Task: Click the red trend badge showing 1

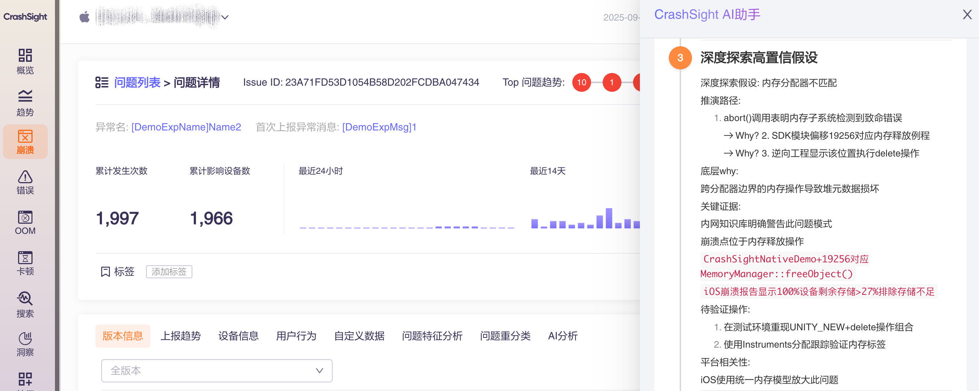Action: (612, 82)
